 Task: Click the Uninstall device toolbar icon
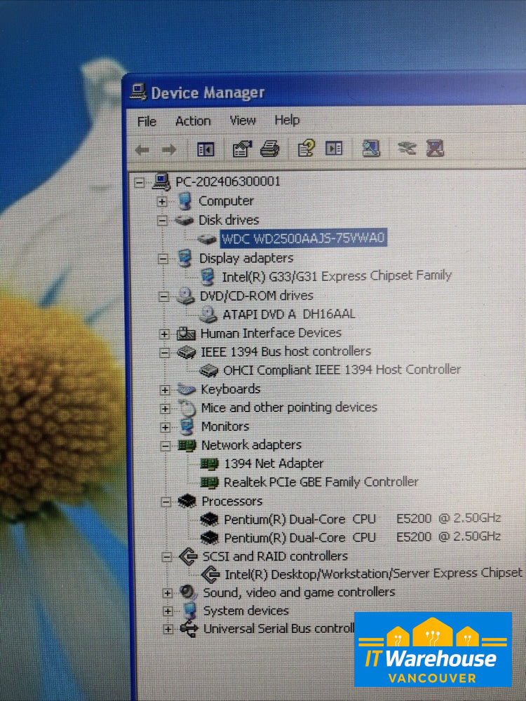point(435,148)
